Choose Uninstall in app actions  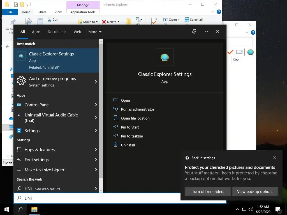[x=128, y=145]
